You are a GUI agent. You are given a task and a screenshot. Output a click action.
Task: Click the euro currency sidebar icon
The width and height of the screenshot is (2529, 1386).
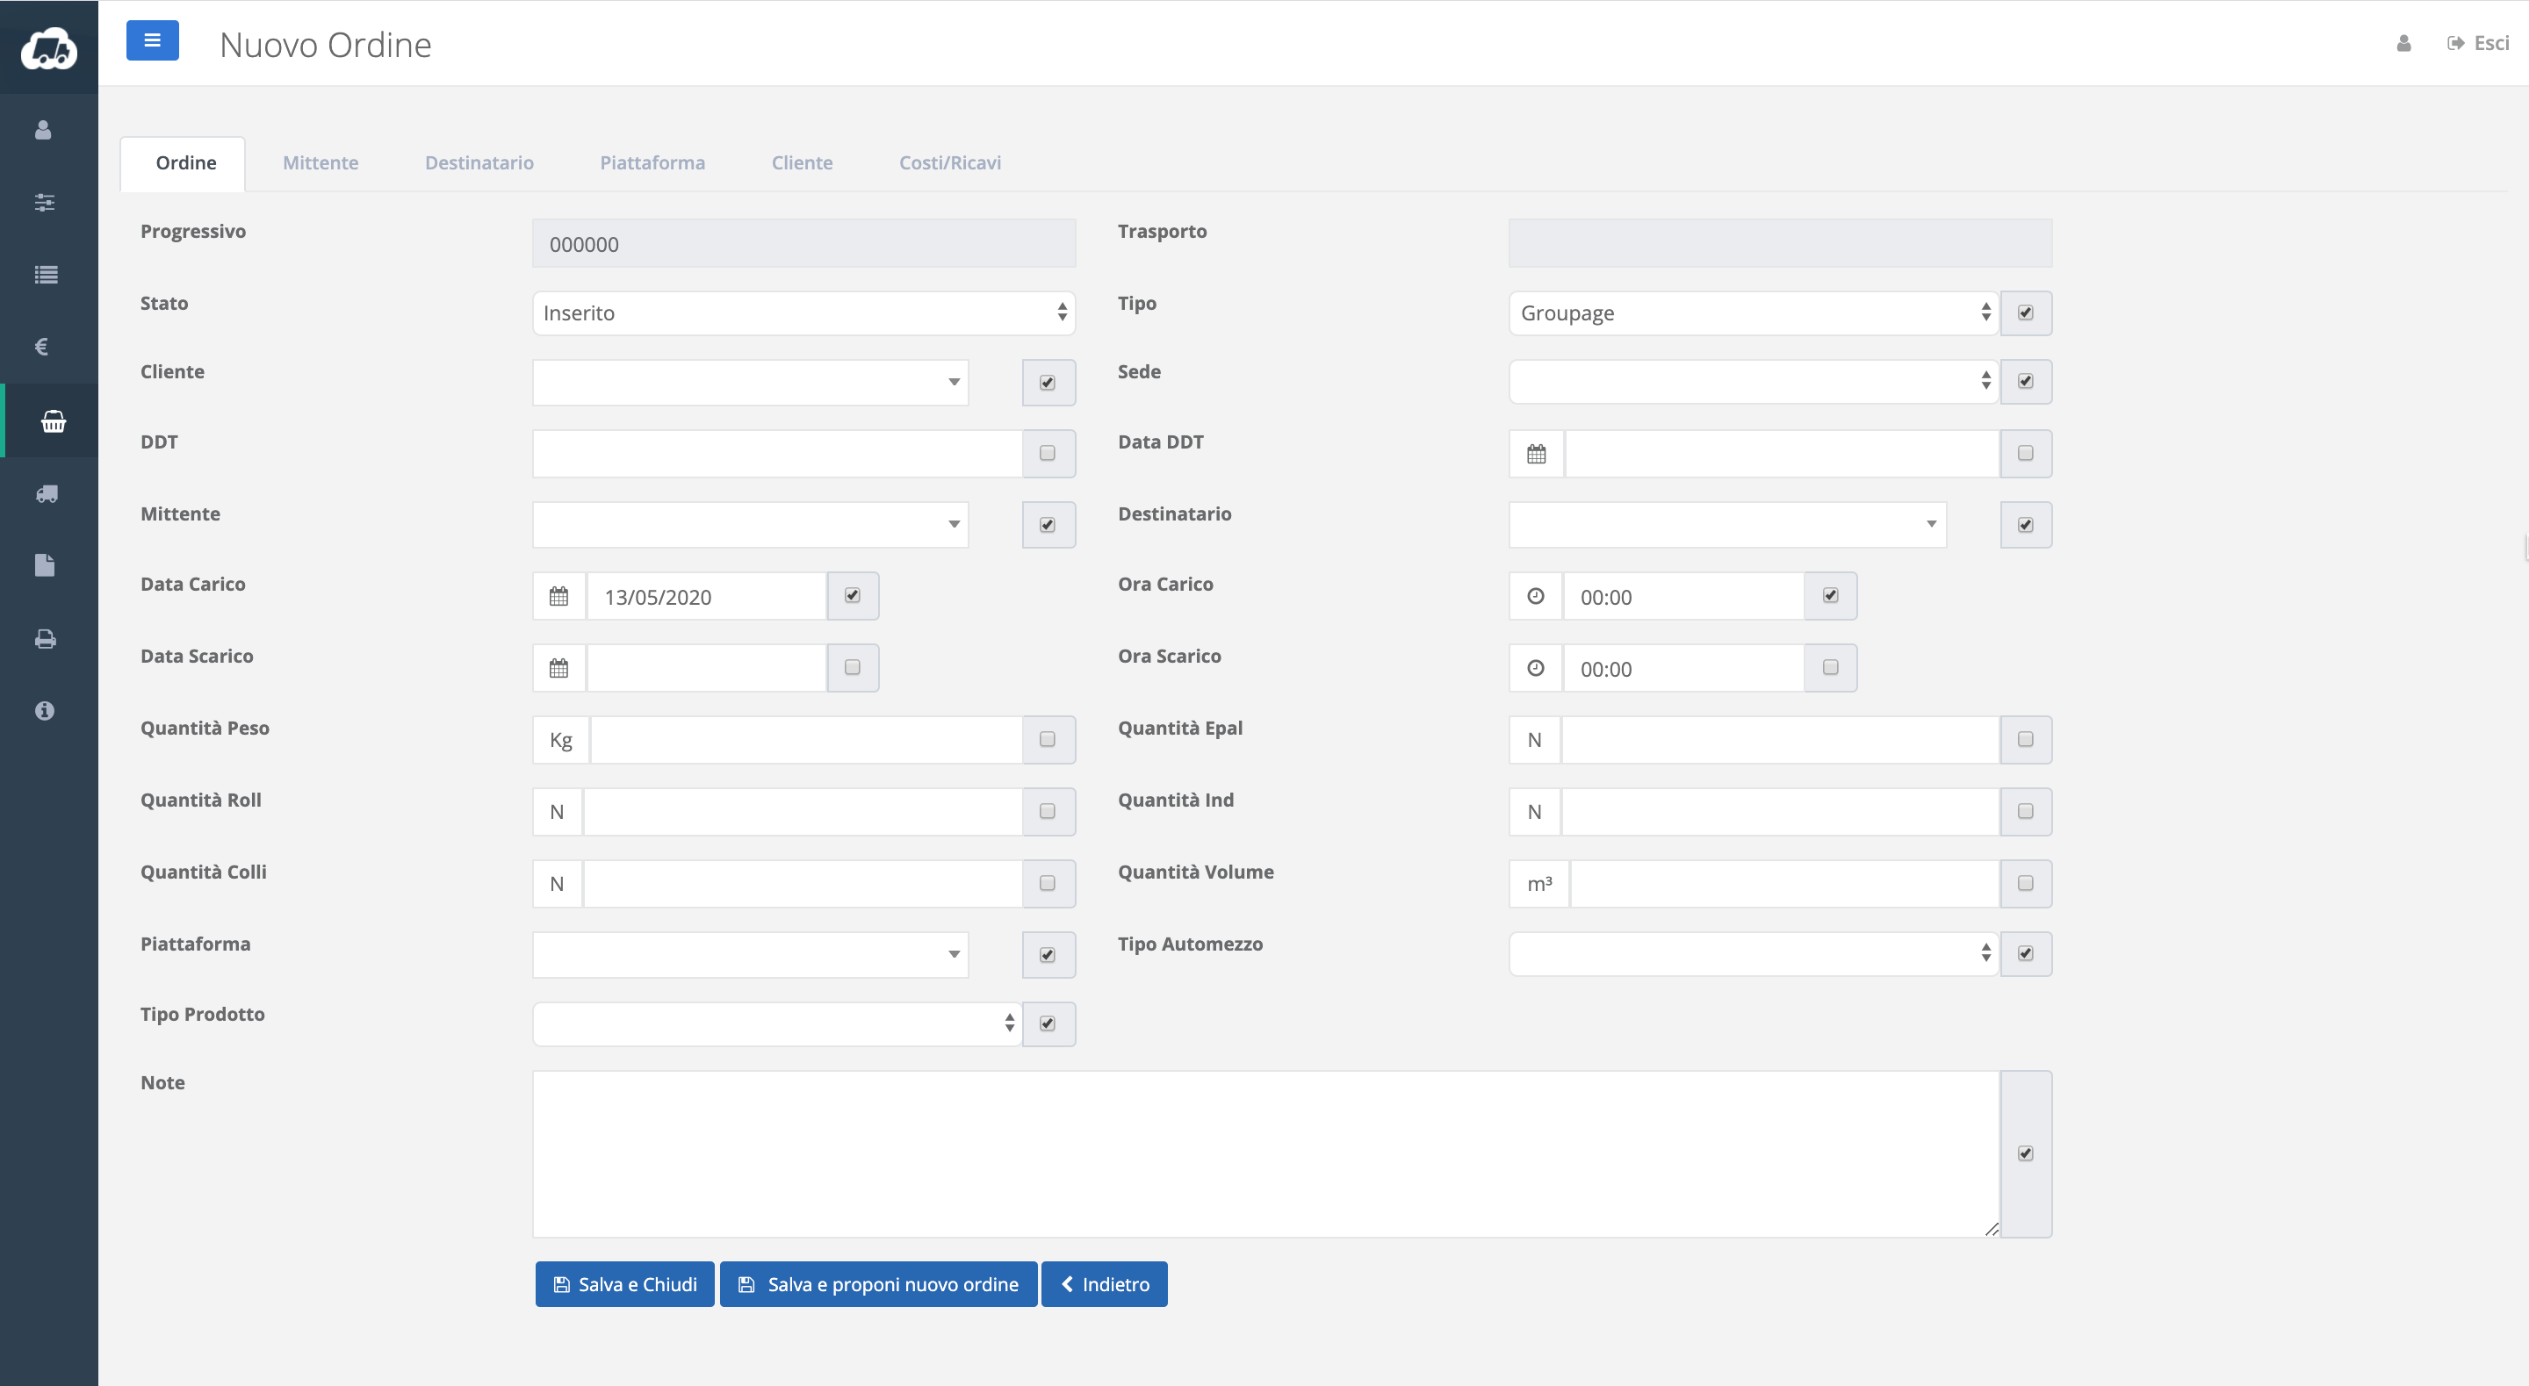coord(42,347)
